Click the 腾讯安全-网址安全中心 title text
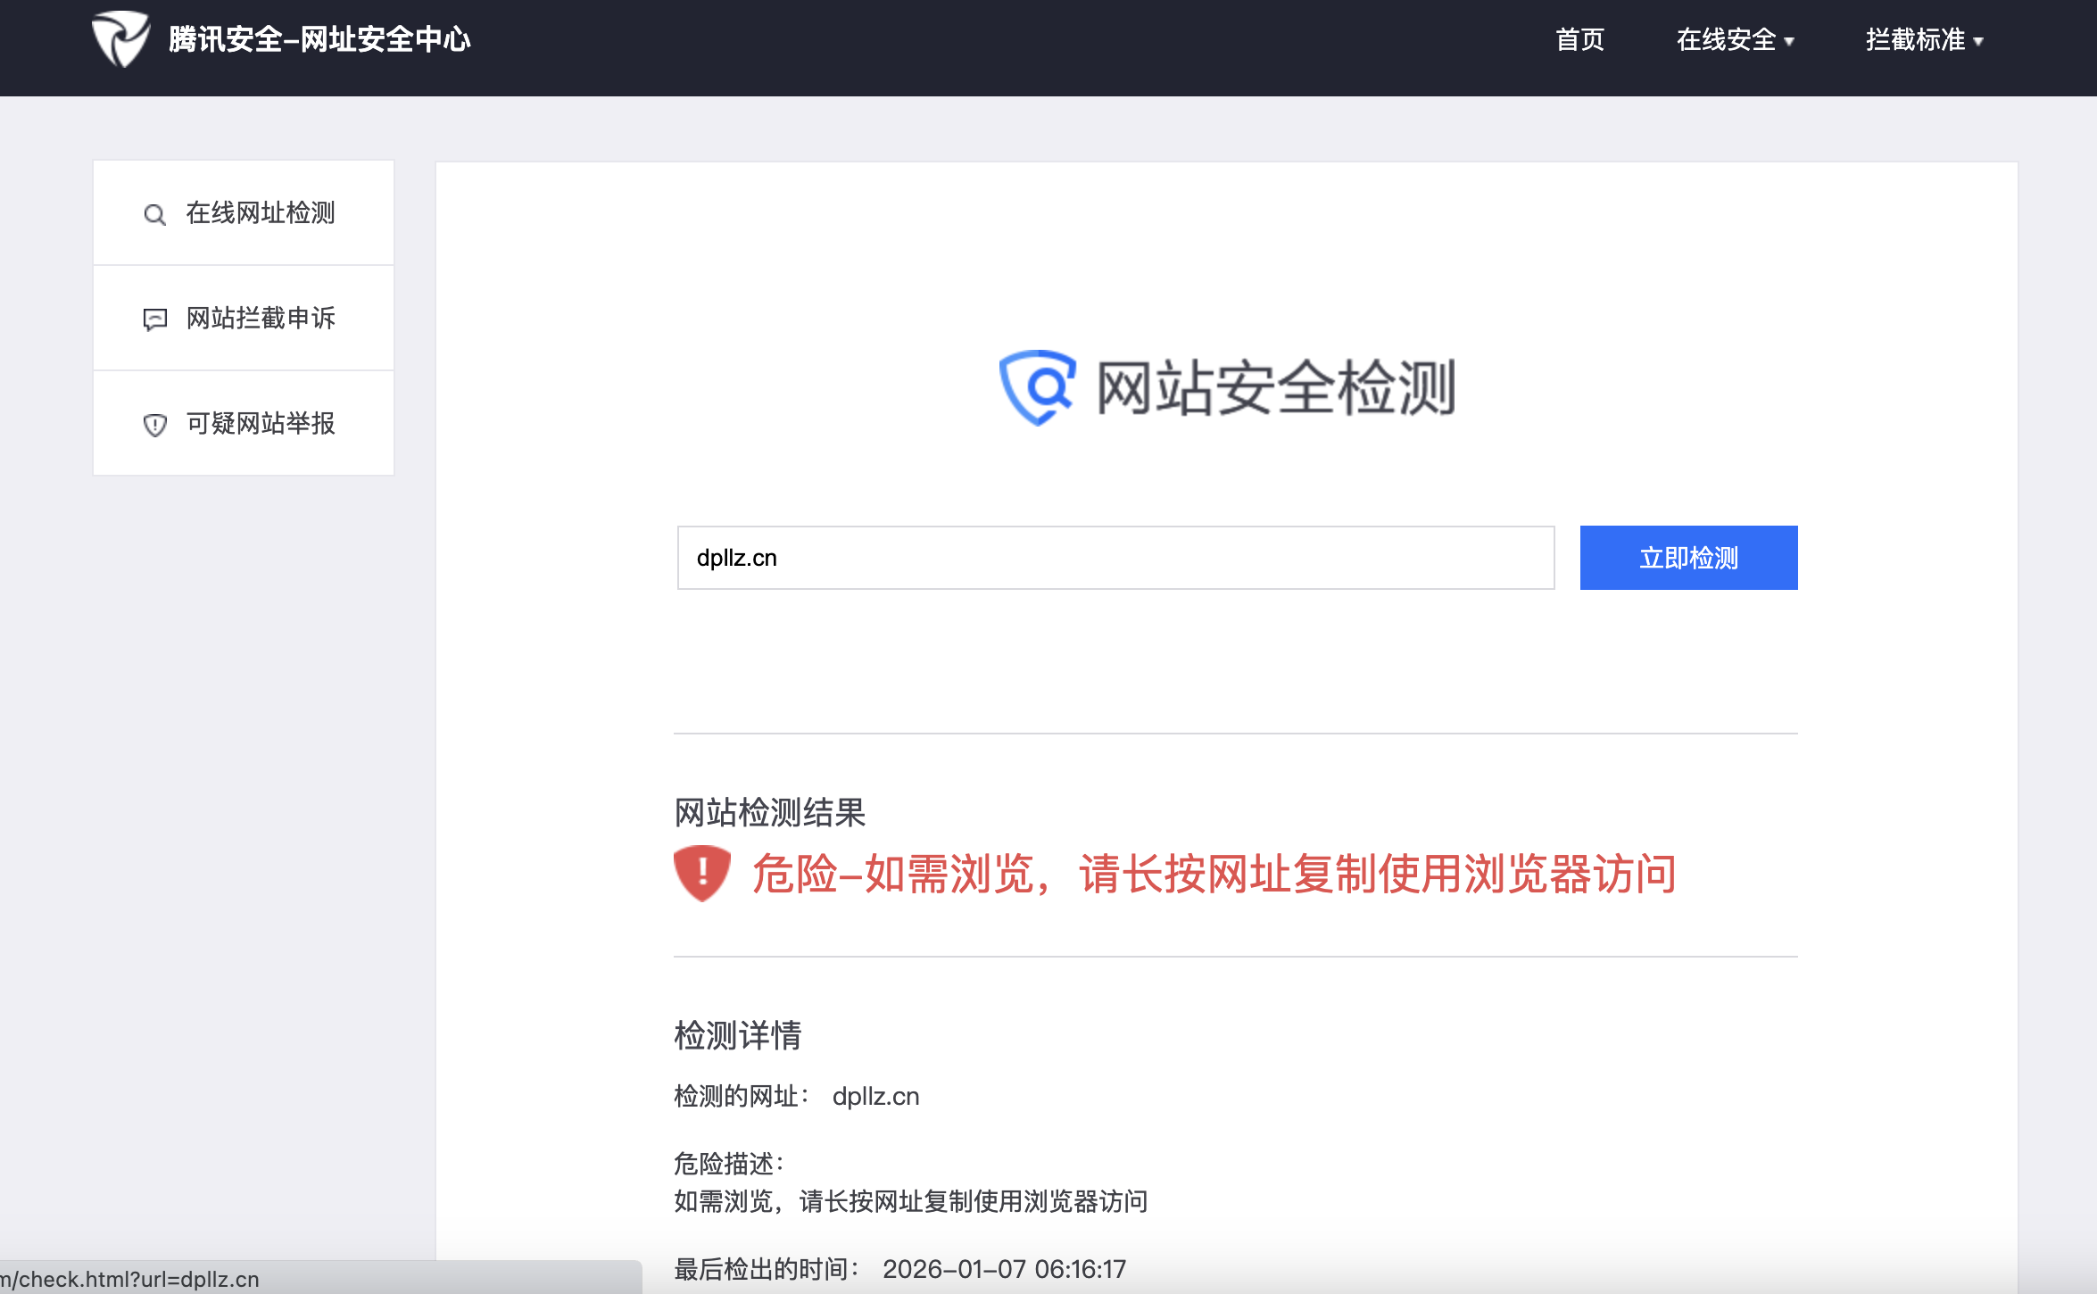 [319, 39]
